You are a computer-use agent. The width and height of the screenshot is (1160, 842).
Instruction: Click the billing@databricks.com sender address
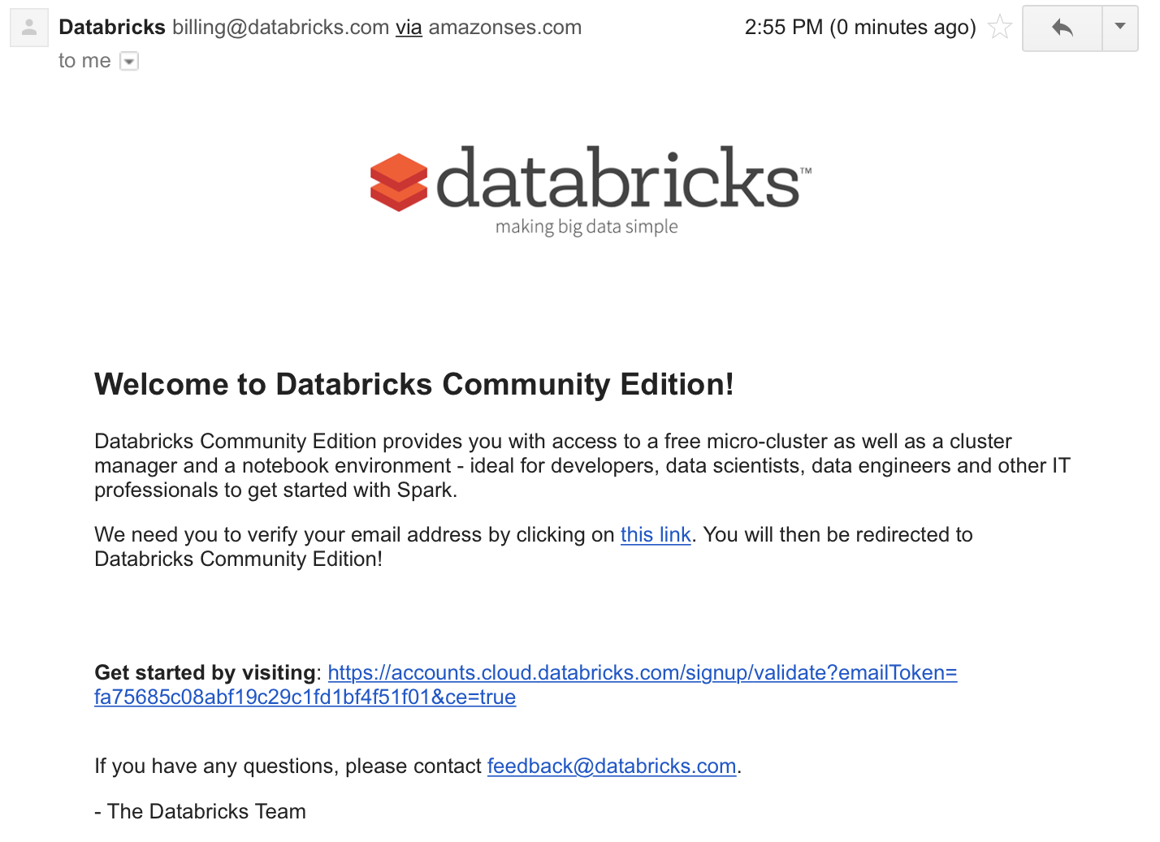[281, 27]
